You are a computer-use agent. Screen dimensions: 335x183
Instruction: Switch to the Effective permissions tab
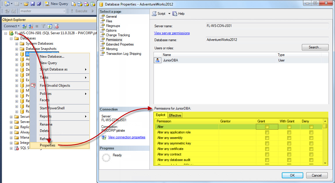(175, 115)
